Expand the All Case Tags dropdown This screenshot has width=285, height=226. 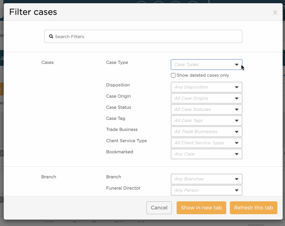206,121
